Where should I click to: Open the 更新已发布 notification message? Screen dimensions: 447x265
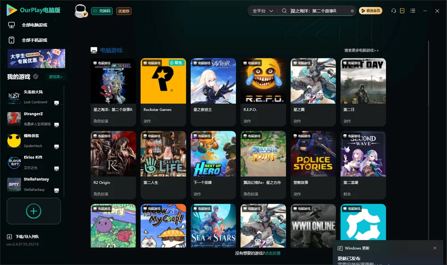pyautogui.click(x=349, y=258)
